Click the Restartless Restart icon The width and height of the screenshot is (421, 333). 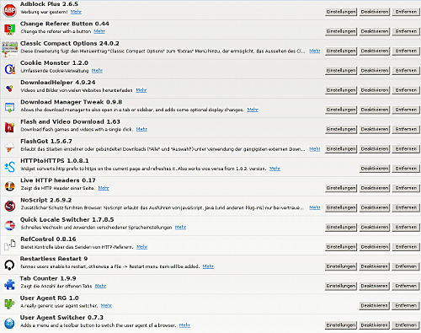pyautogui.click(x=9, y=265)
